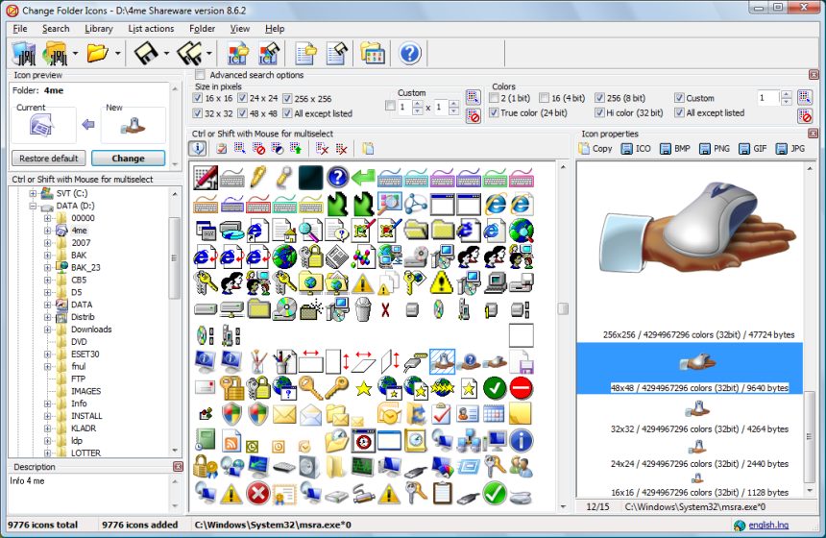Select the red minus stop icon in grid
The image size is (826, 538).
(x=521, y=388)
